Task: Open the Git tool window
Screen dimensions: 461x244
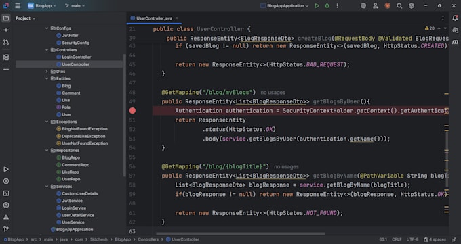Action: pyautogui.click(x=6, y=228)
